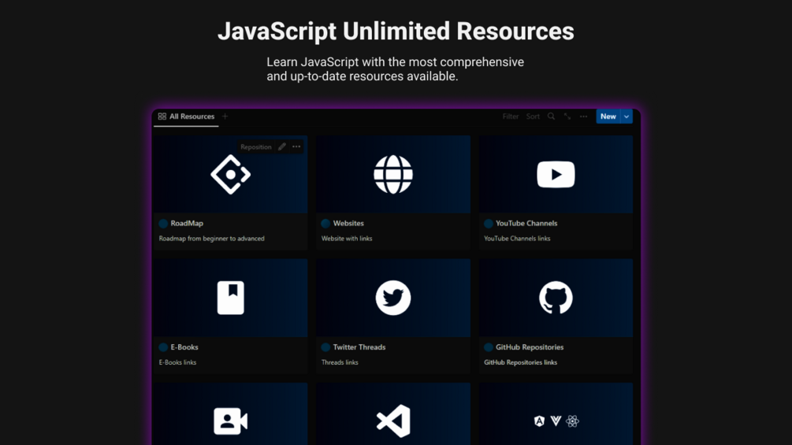Add a new view with the plus icon
This screenshot has height=445, width=792.
coord(225,117)
